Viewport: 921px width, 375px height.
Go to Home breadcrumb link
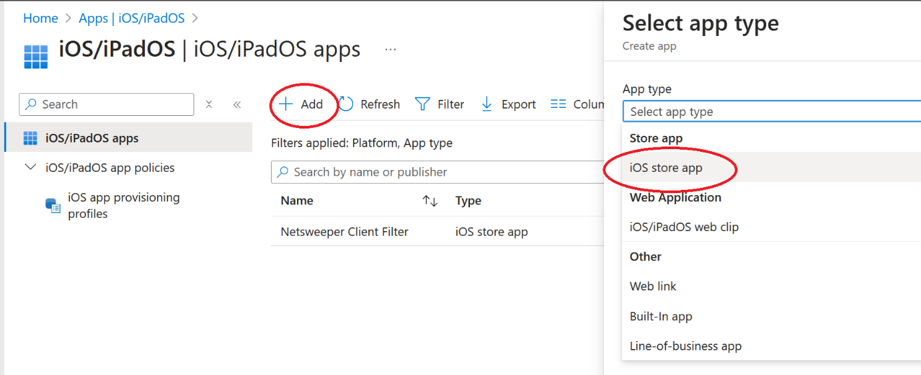click(41, 19)
